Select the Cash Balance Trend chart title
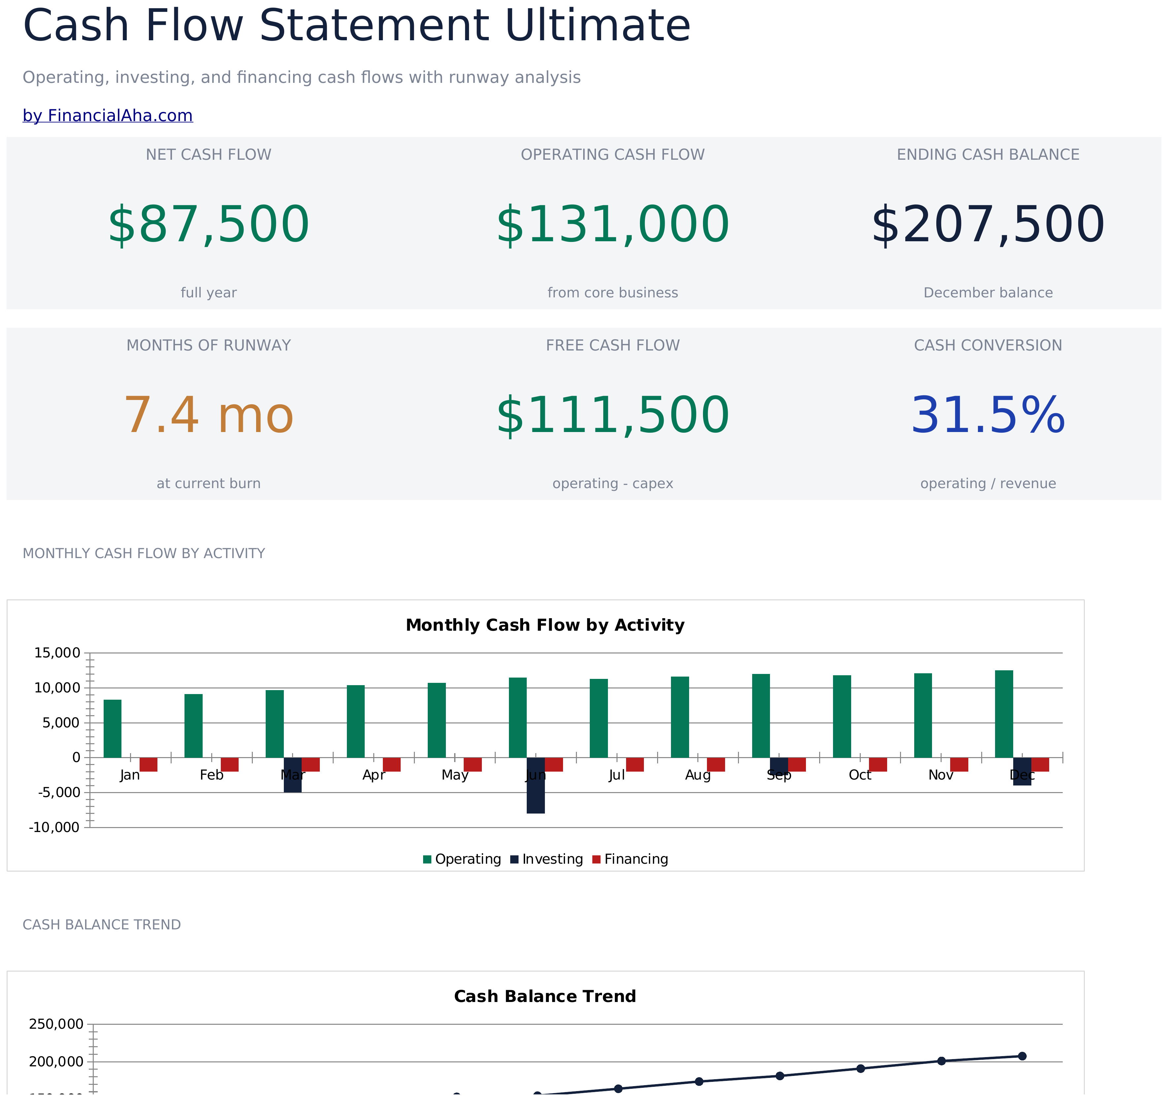 pos(545,996)
